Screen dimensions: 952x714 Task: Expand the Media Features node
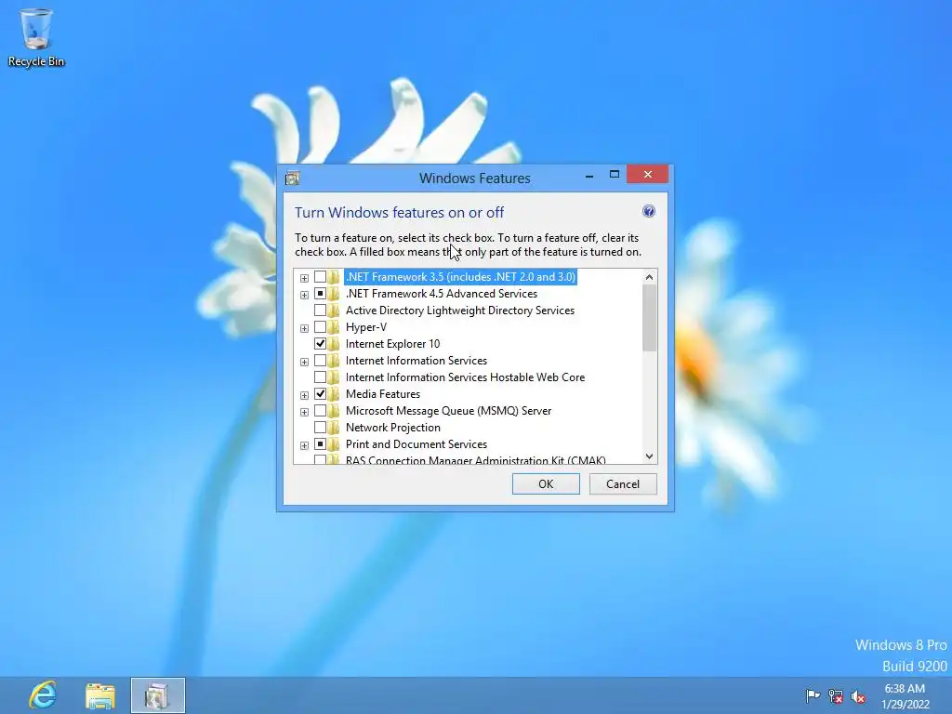click(x=304, y=395)
